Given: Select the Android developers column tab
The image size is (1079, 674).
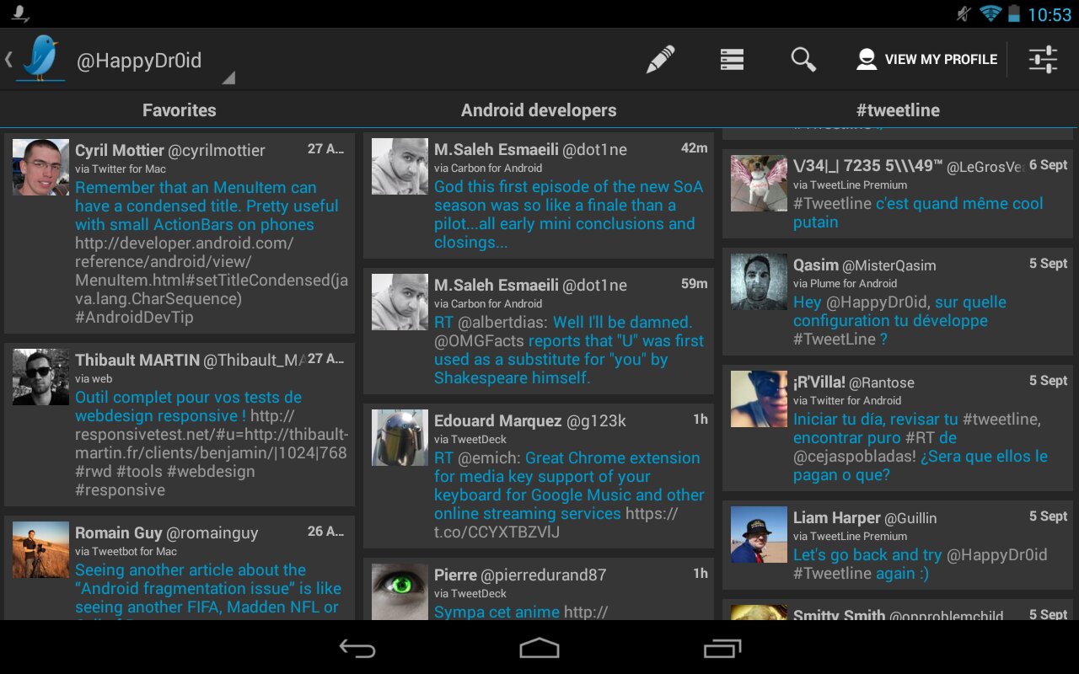Looking at the screenshot, I should 539,110.
